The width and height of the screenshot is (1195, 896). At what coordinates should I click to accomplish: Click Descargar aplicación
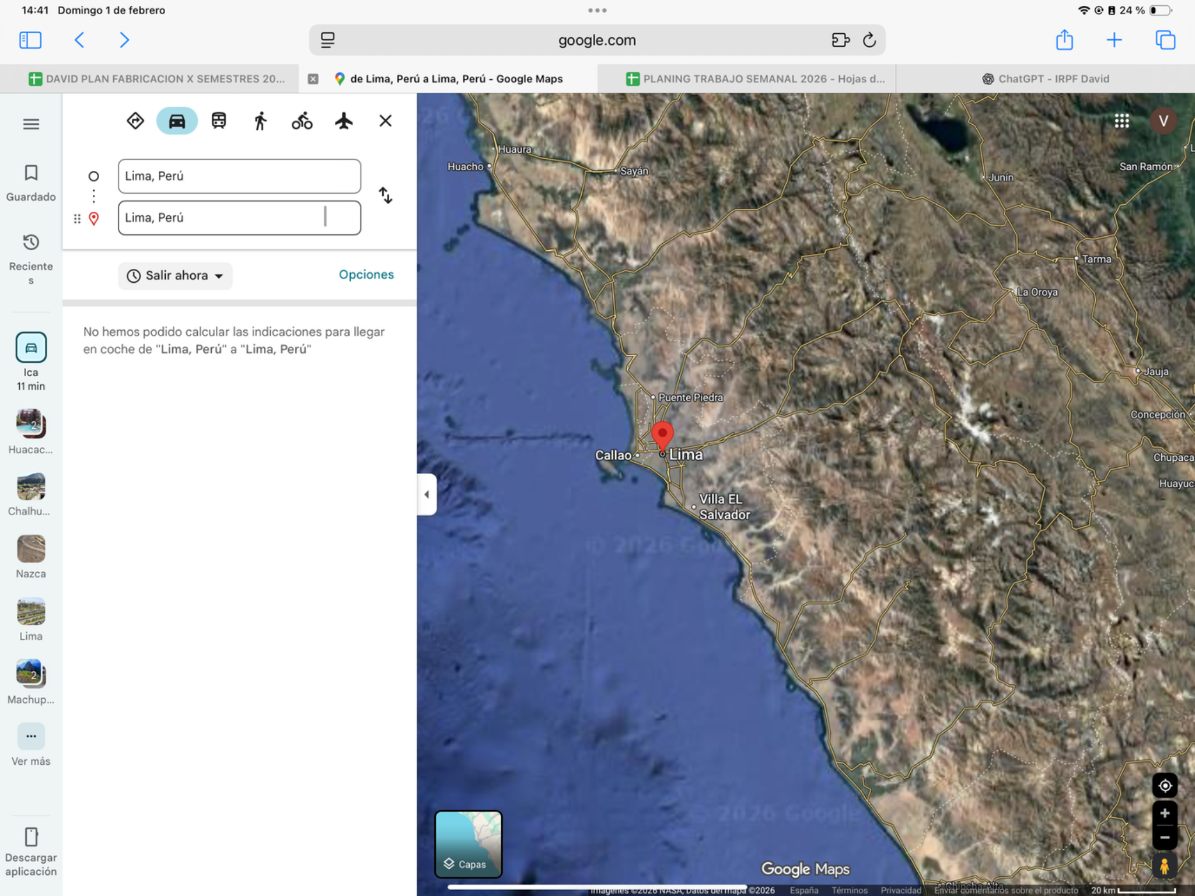click(31, 852)
